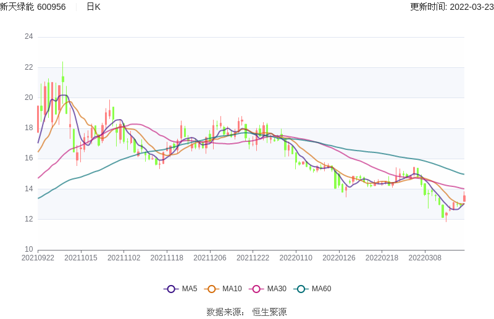Select the 日K chart type label
Screen dimensions: 494x319
[93, 7]
